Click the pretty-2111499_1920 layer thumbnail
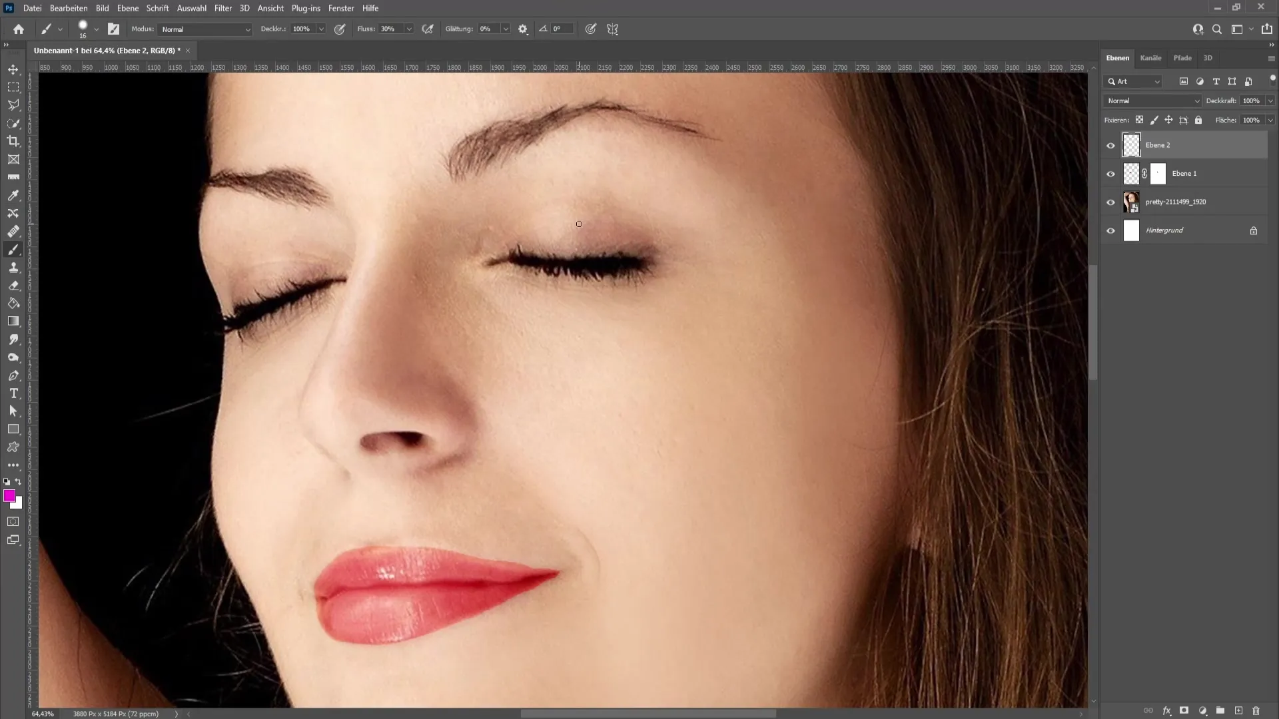This screenshot has width=1279, height=719. pyautogui.click(x=1132, y=201)
